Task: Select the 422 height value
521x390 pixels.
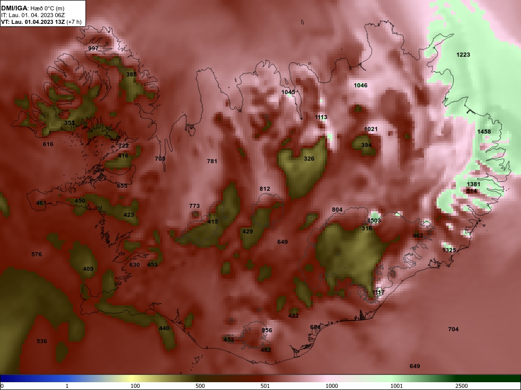Action: (293, 316)
